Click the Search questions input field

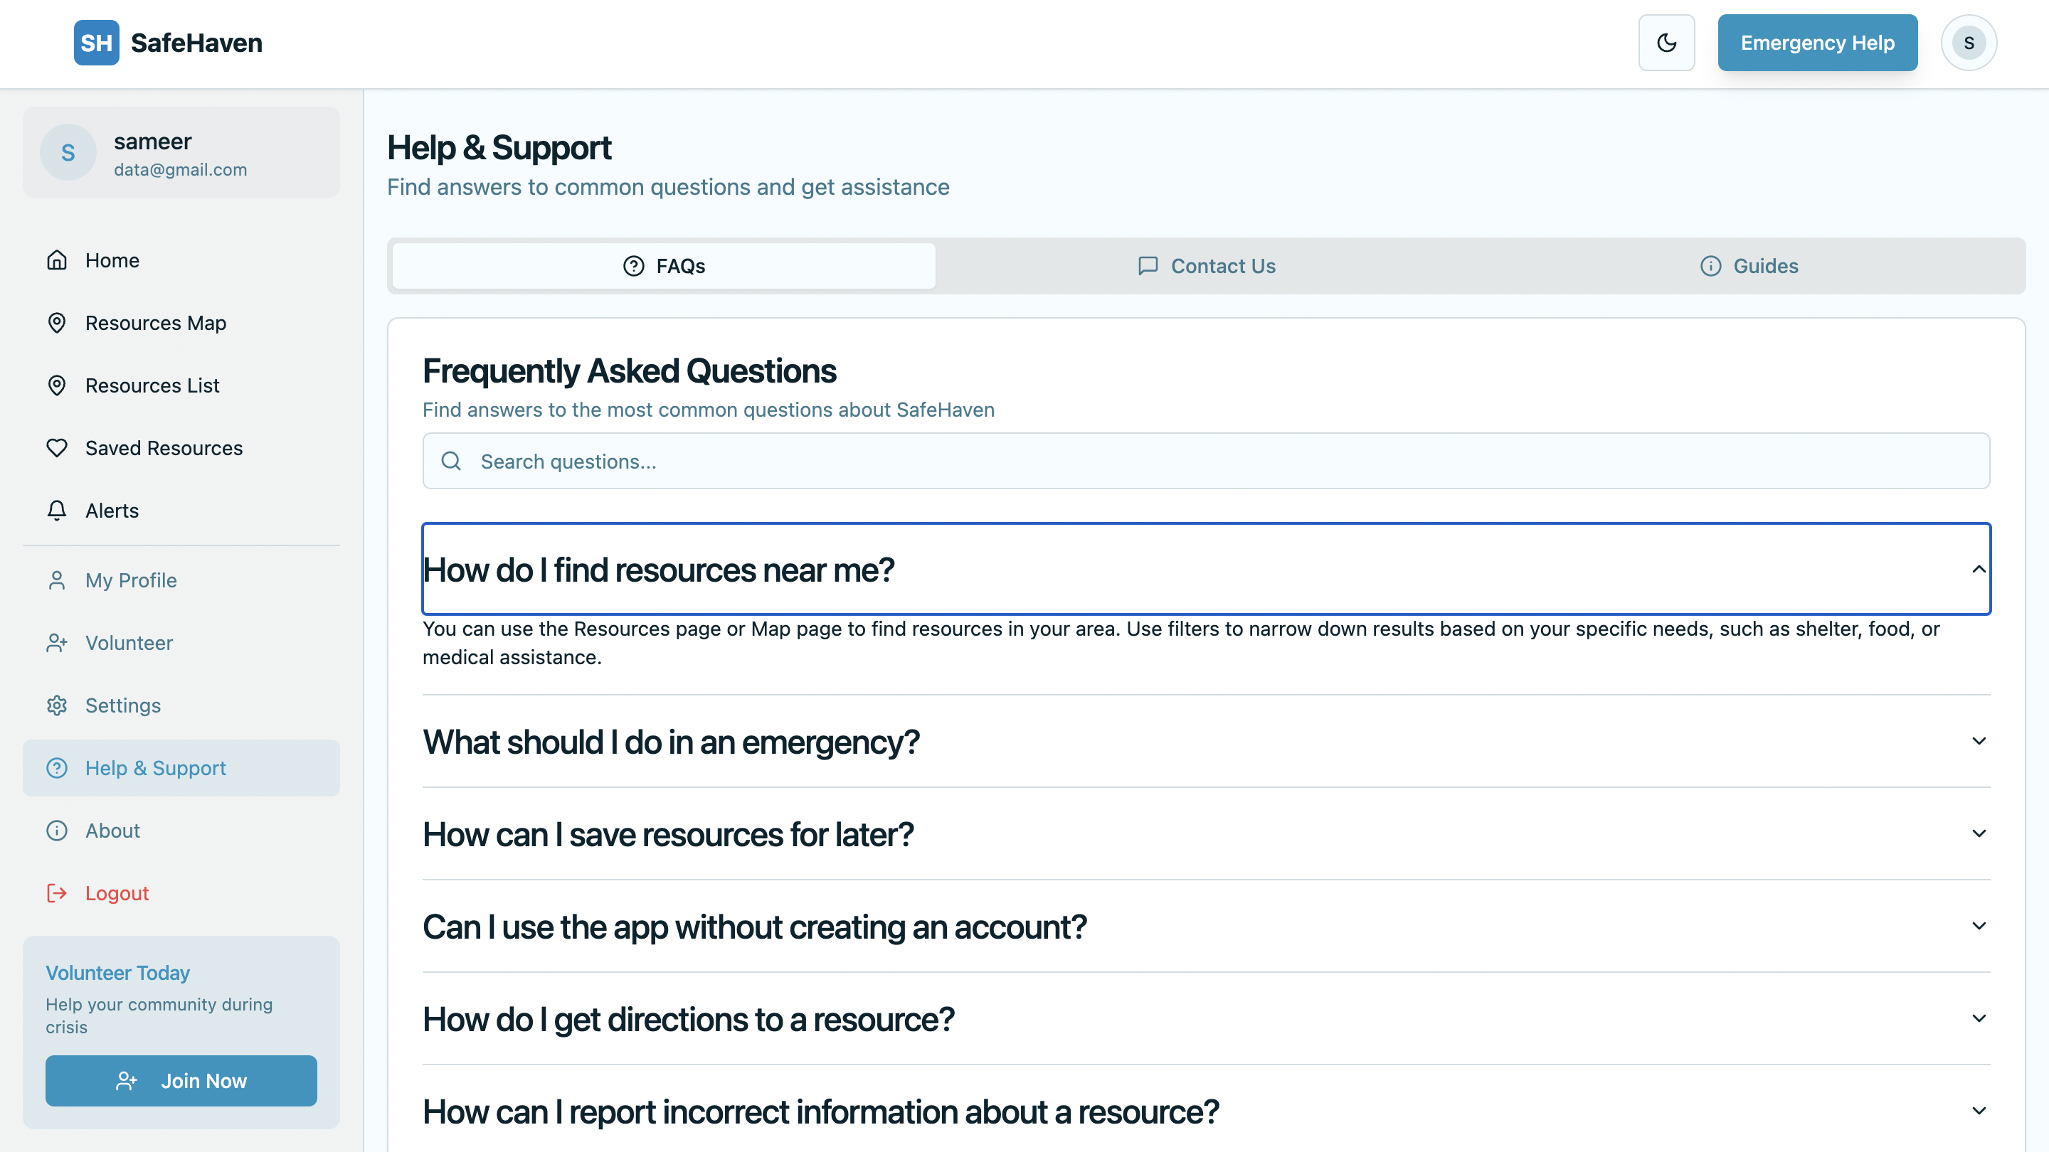(1205, 461)
